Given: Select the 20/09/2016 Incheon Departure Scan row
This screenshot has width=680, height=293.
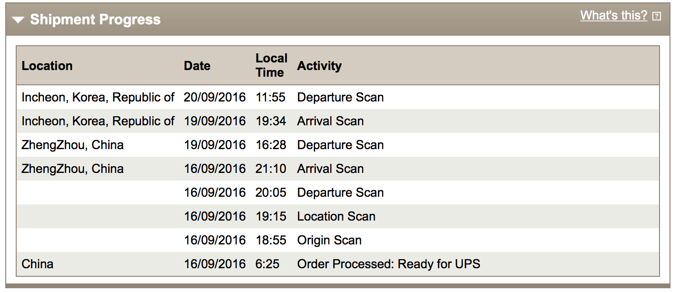Looking at the screenshot, I should tap(340, 98).
